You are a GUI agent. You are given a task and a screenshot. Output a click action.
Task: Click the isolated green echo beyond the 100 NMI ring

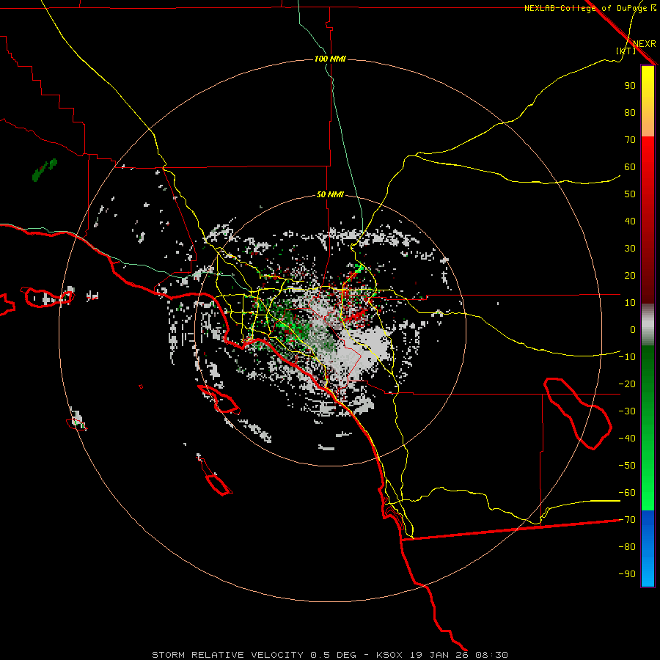point(44,169)
